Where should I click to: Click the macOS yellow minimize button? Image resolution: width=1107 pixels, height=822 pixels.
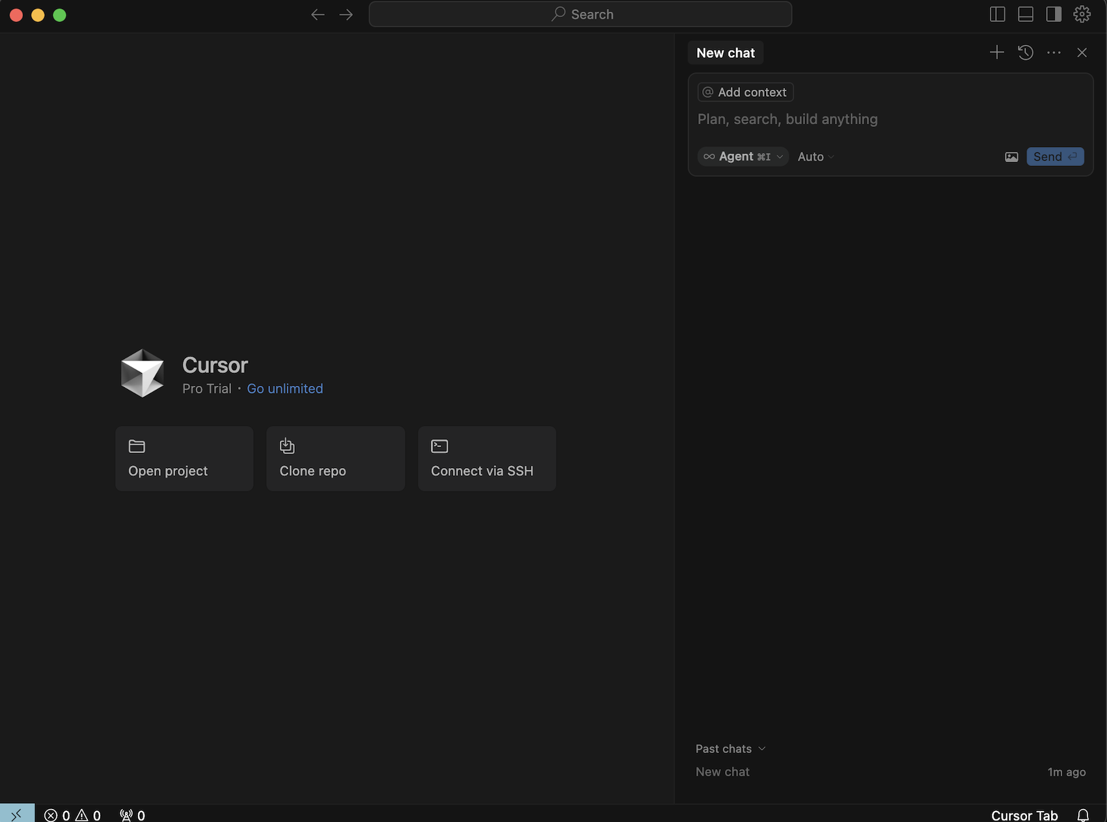(38, 15)
